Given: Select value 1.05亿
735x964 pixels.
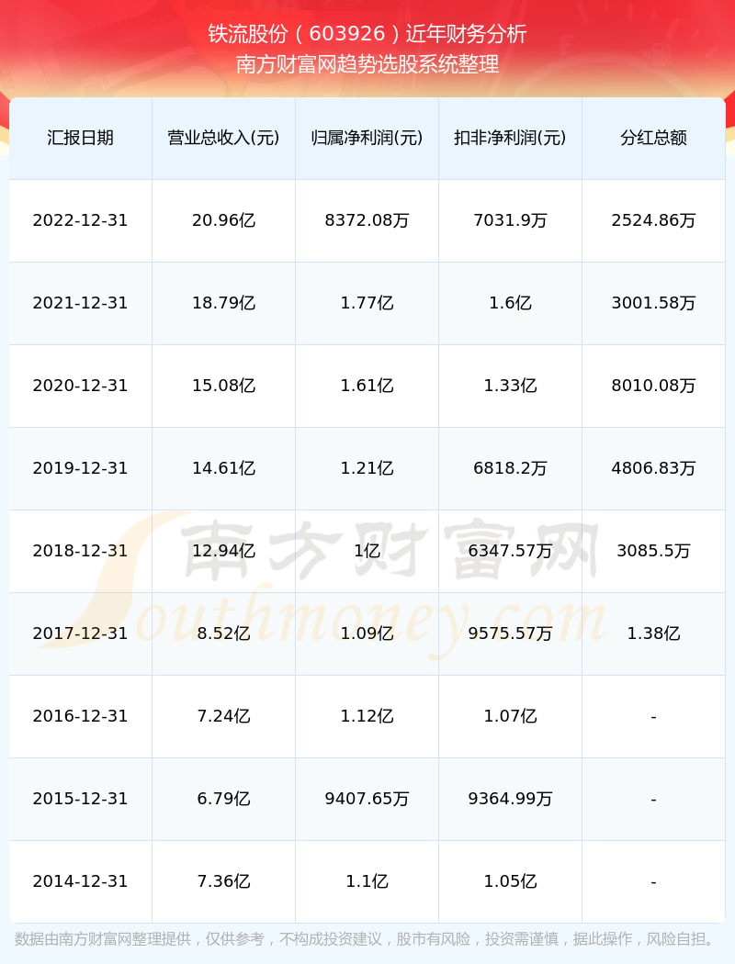Looking at the screenshot, I should [511, 881].
